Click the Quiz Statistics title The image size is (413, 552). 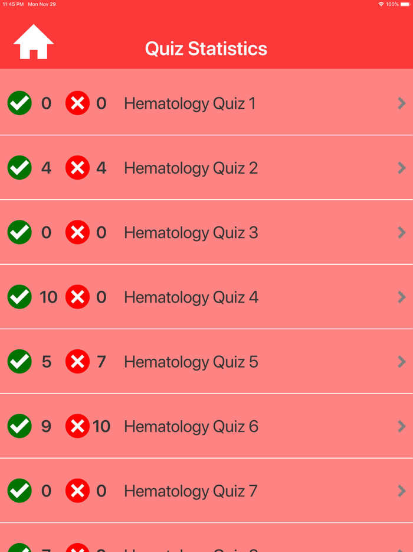(x=206, y=49)
